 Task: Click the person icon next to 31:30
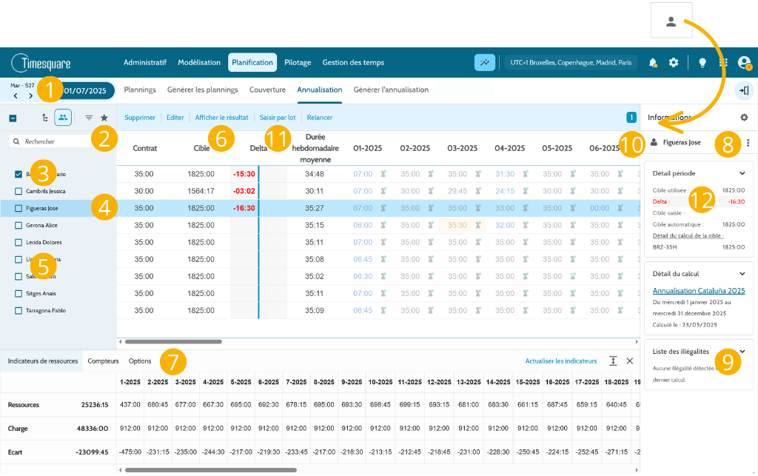pos(526,174)
